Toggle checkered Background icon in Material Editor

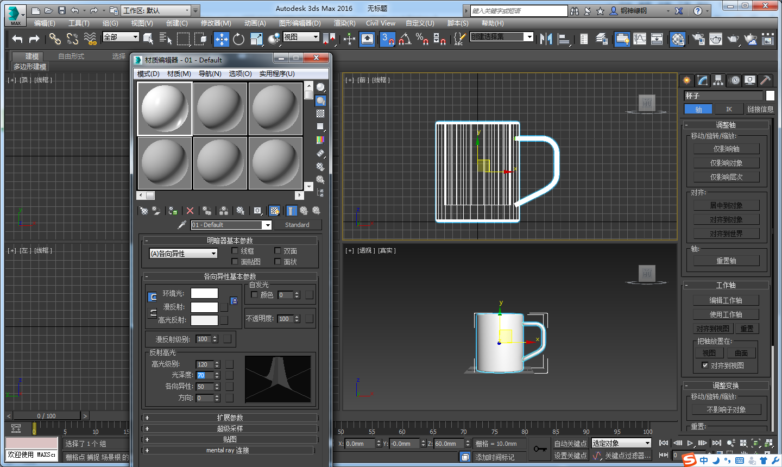(x=320, y=113)
